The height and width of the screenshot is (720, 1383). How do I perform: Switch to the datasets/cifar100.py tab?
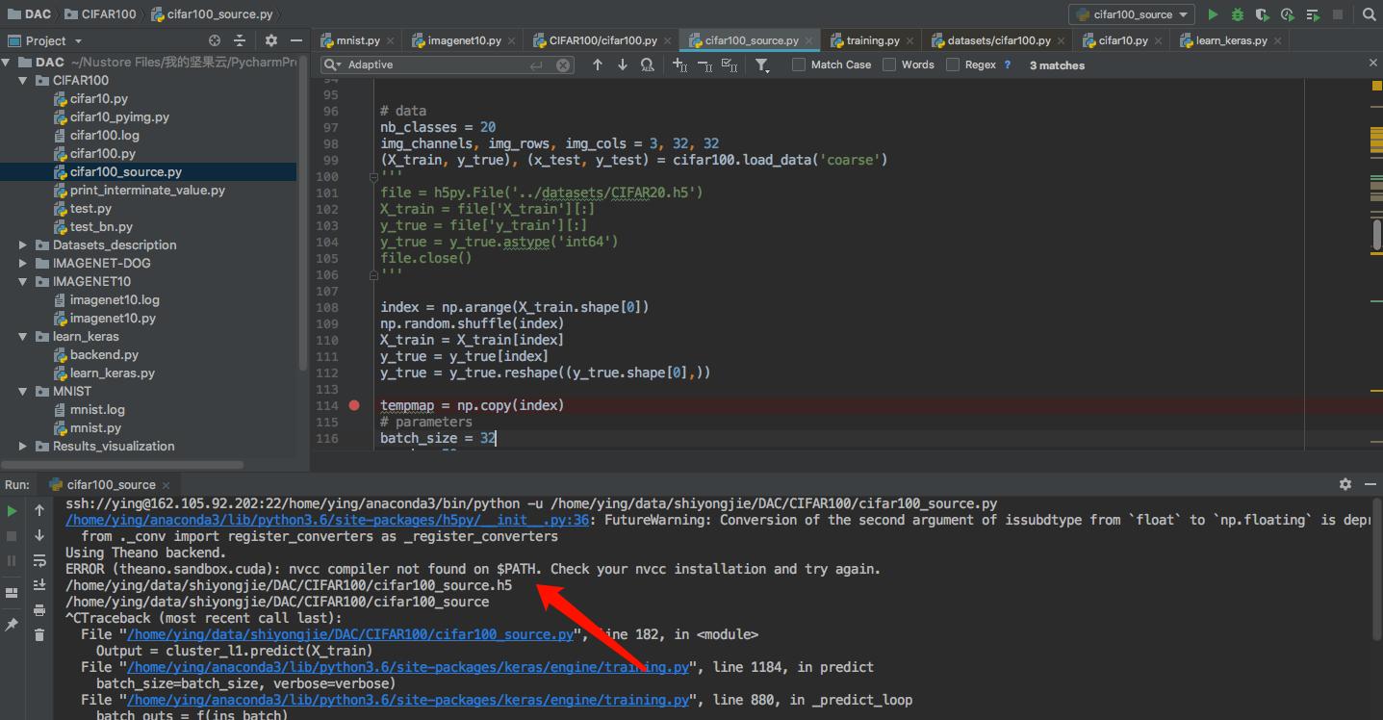(x=999, y=40)
